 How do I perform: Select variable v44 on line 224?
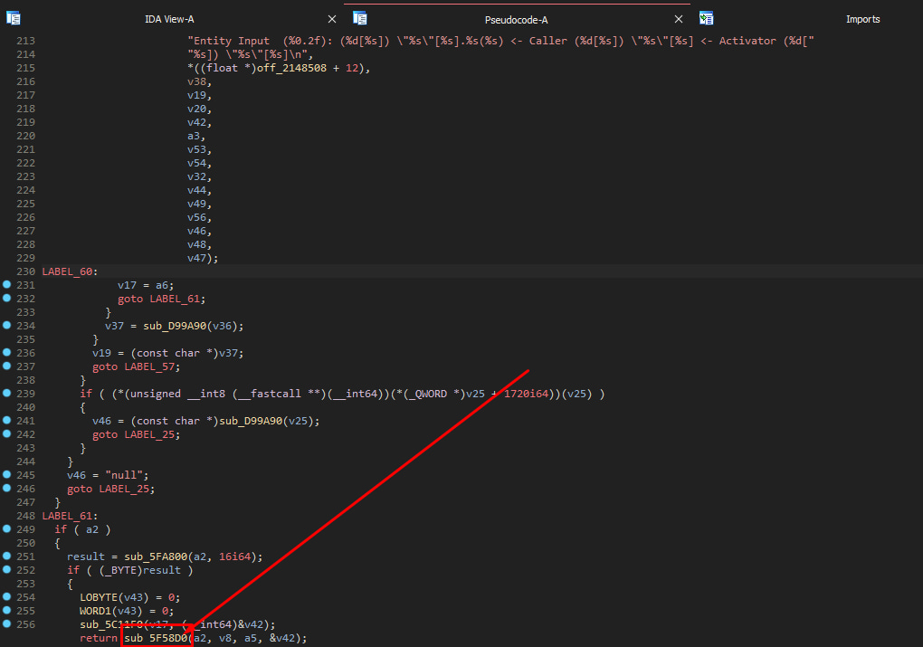196,189
